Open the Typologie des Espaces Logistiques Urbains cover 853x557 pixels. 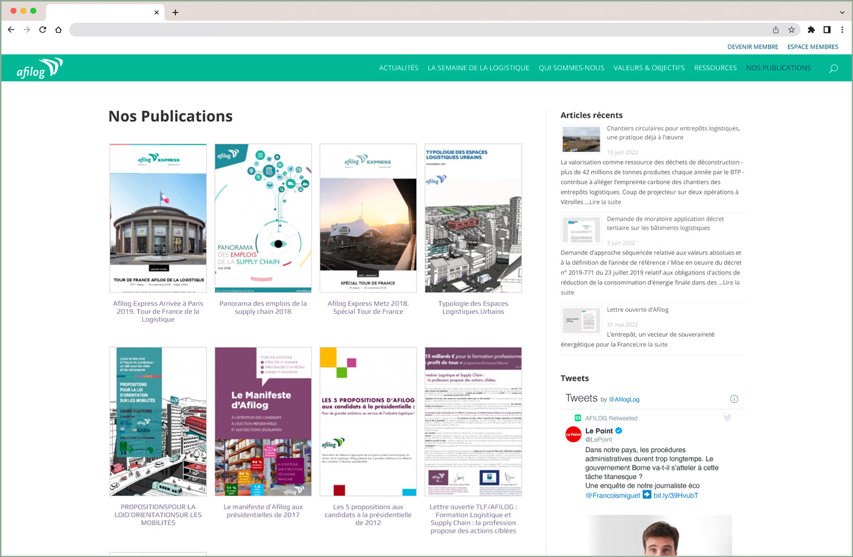pos(473,218)
